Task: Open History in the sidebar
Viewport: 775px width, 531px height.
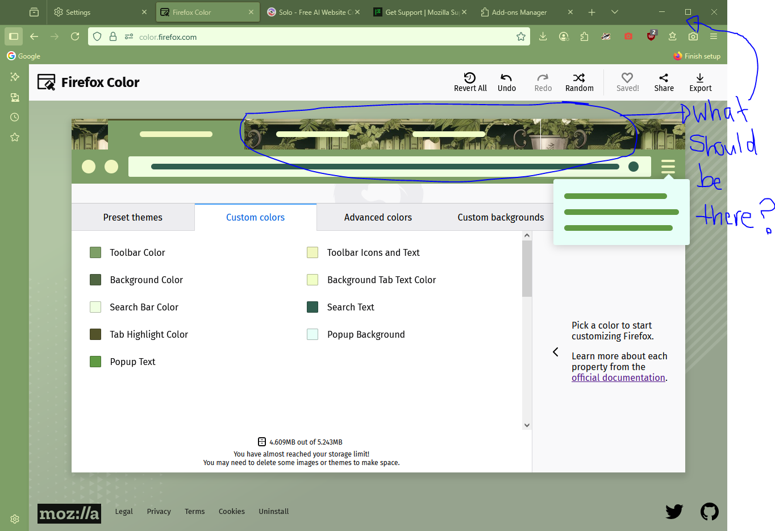Action: [15, 117]
